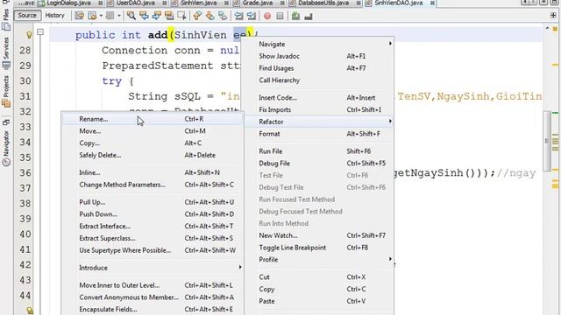This screenshot has width=561, height=315.
Task: Click the green Uncomment toolbar icon
Action: click(295, 16)
